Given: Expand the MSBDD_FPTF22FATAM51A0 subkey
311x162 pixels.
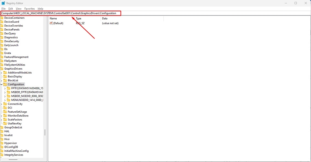Looking at the screenshot, I should 5,92.
